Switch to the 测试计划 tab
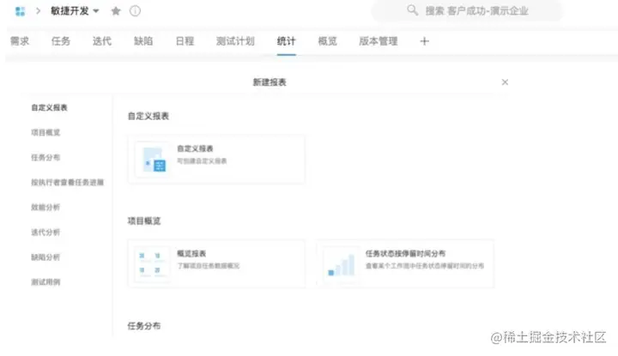The width and height of the screenshot is (618, 356). [x=235, y=41]
